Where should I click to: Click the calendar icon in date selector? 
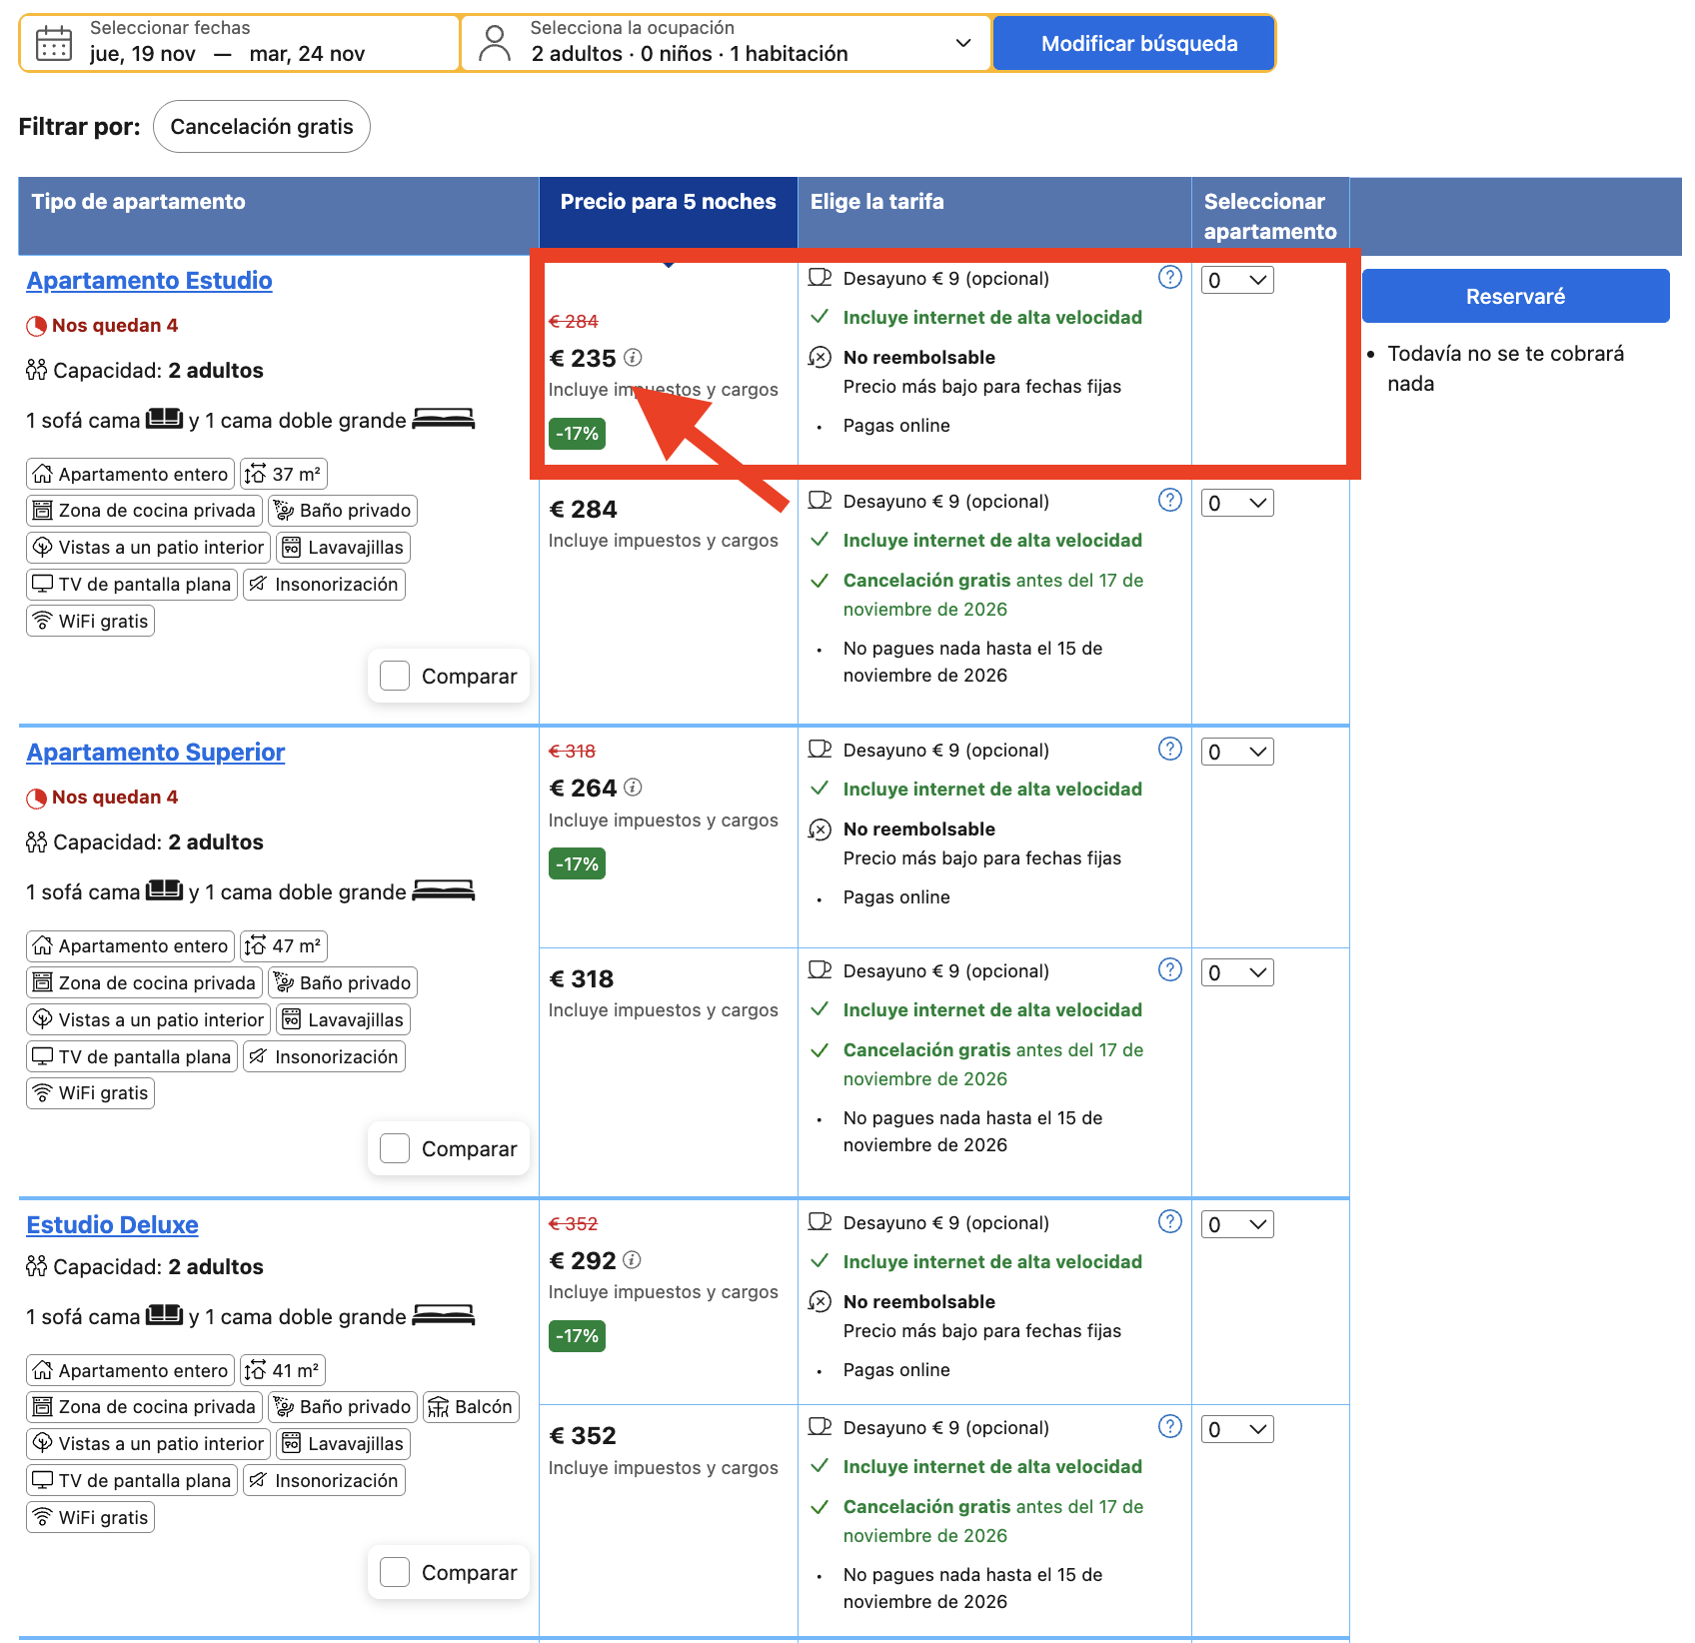(54, 43)
